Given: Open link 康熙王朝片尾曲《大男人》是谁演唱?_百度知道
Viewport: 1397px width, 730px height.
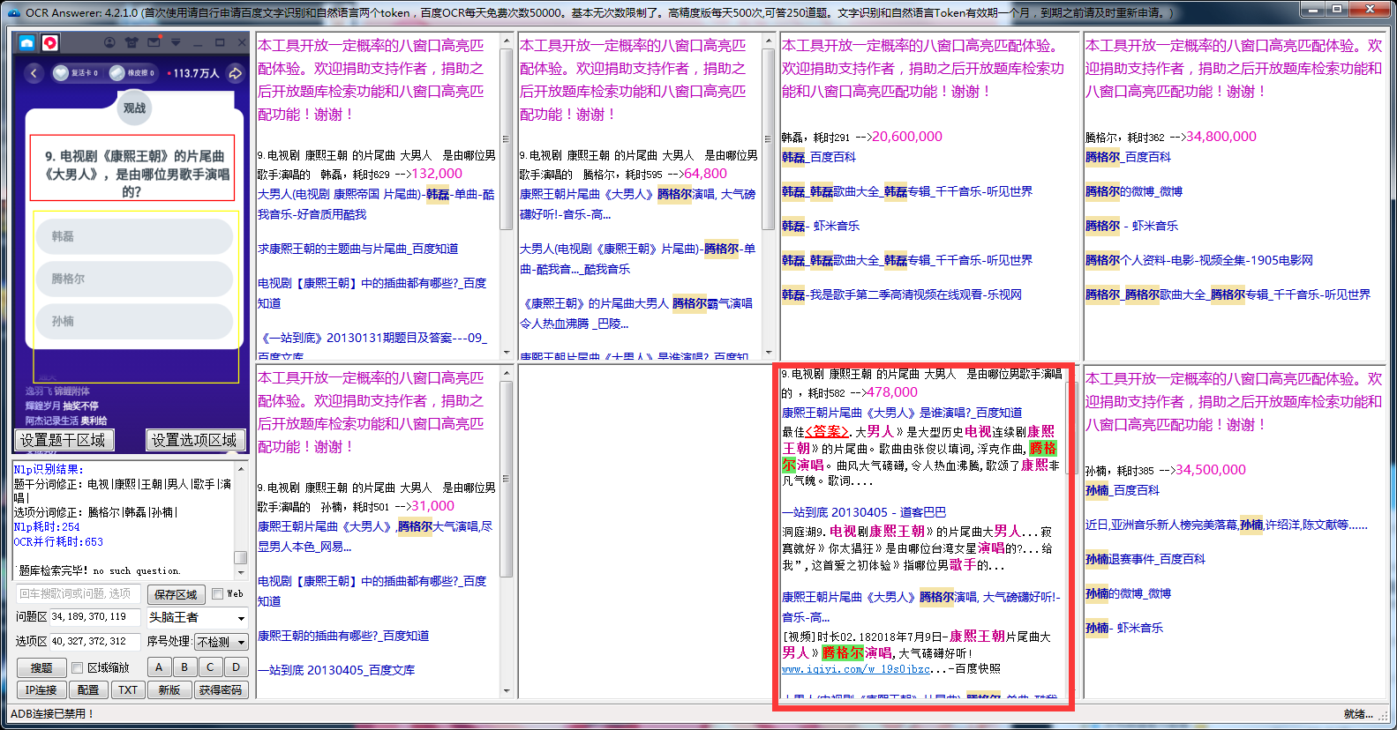Looking at the screenshot, I should [x=902, y=413].
